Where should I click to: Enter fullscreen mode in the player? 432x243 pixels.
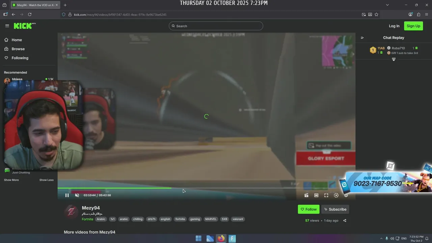(x=326, y=195)
